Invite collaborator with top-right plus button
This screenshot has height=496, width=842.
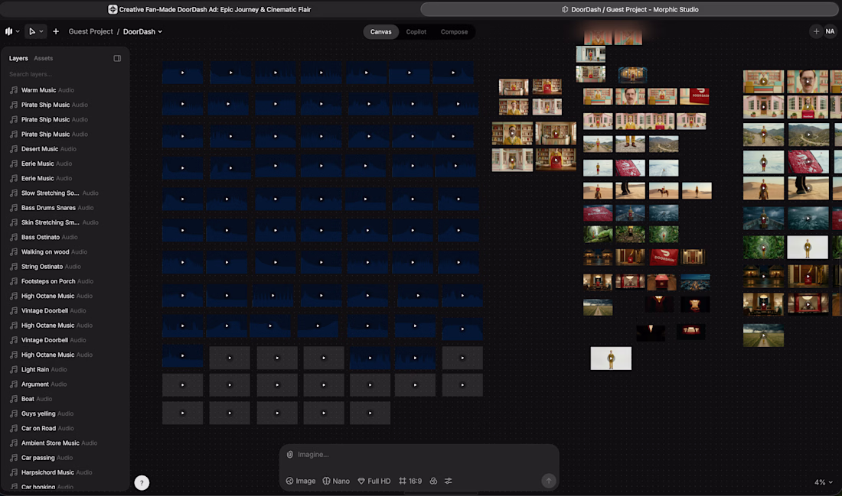point(816,31)
